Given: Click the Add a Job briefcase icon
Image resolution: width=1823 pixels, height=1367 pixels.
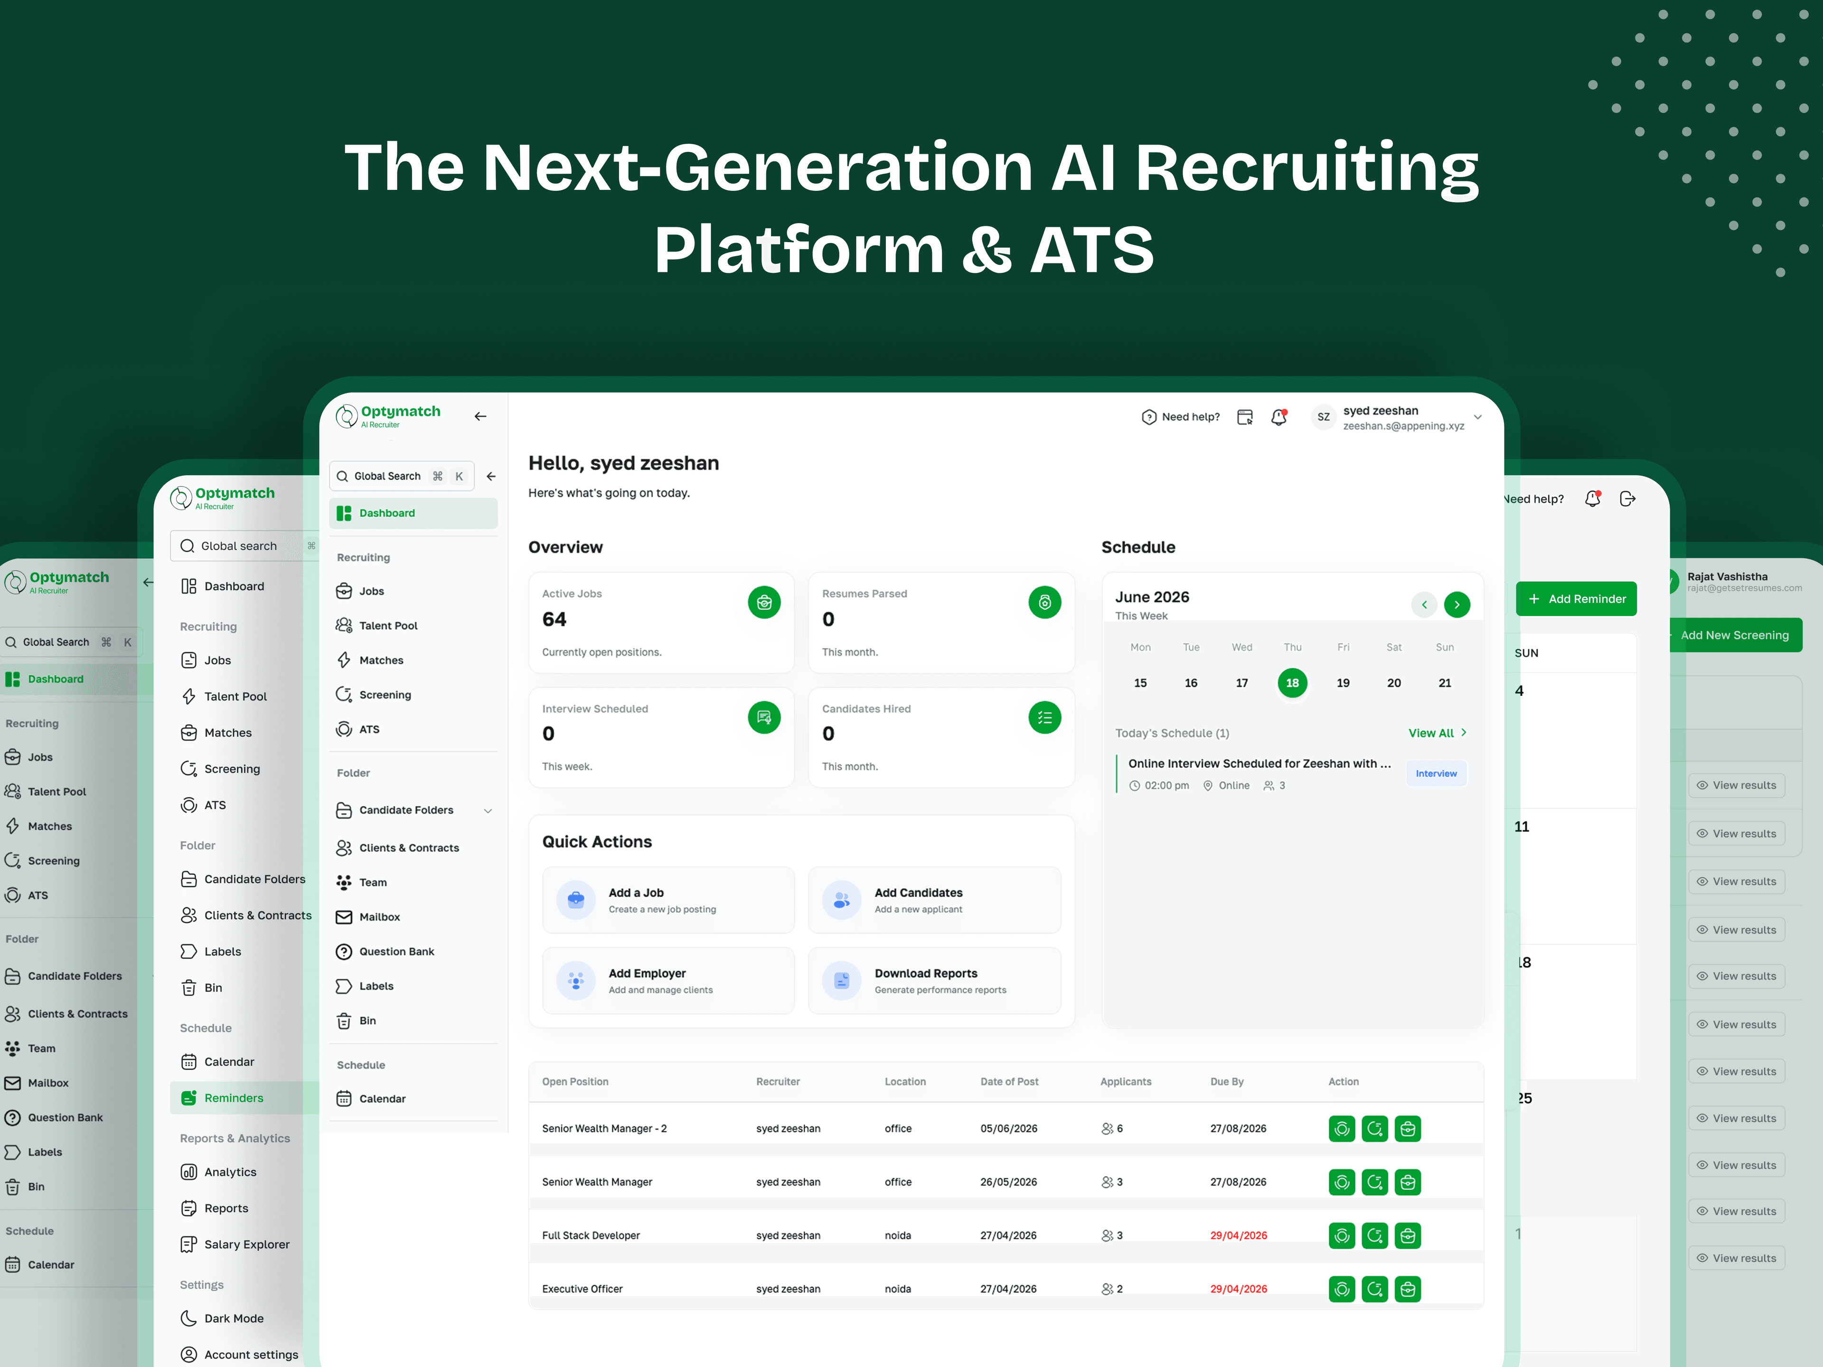Looking at the screenshot, I should [576, 900].
